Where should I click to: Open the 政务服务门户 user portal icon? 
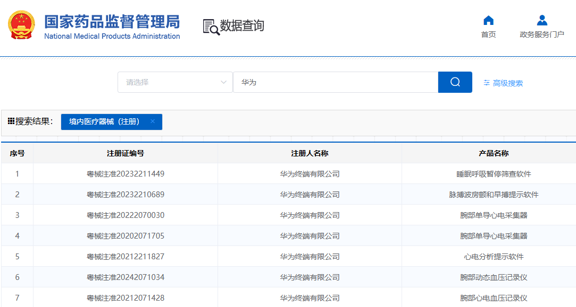pyautogui.click(x=542, y=20)
